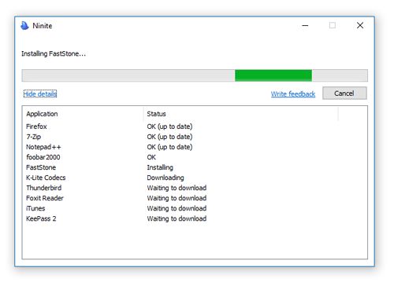Select the Foxit Reader row
The height and width of the screenshot is (286, 394).
click(x=195, y=198)
